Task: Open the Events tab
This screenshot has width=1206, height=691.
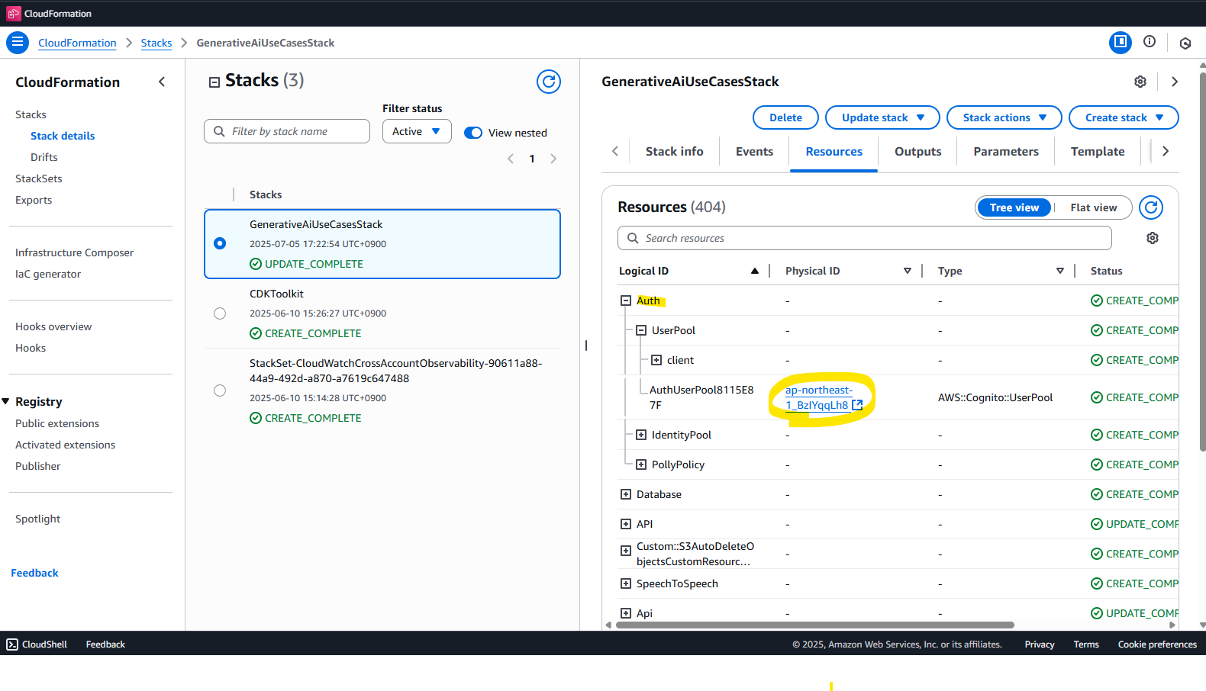Action: tap(755, 151)
